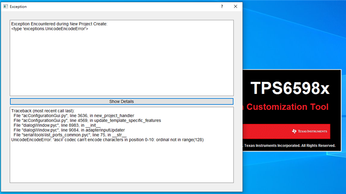The image size is (346, 194).
Task: Select the 'Traceback (most recent call last)' line
Action: [43, 111]
